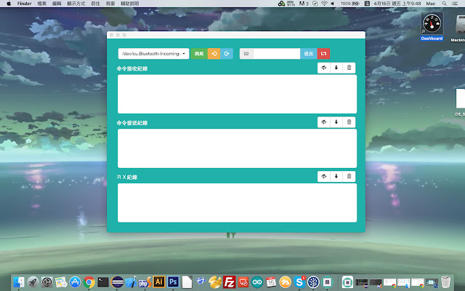
Task: Open System Preferences from the Dock
Action: click(x=46, y=282)
